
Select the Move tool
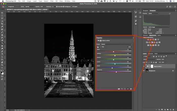[x=2, y=13]
